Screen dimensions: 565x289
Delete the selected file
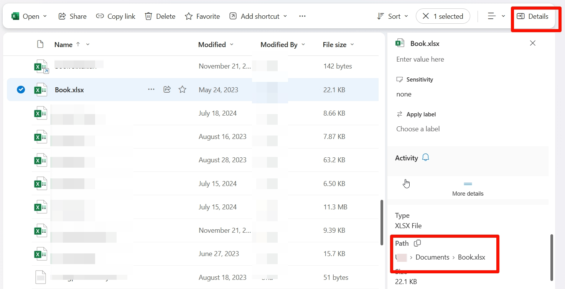point(160,16)
